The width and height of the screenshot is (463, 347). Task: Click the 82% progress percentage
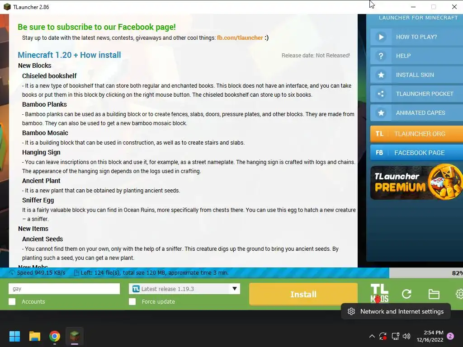pos(458,273)
